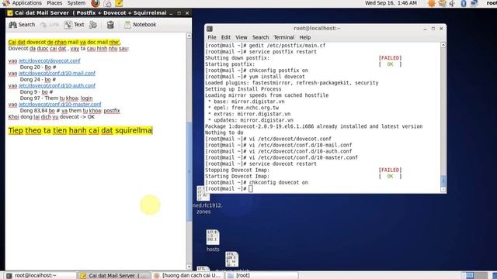Click the note scrollbar up arrow
Screen dimensions: 497x279
(189, 36)
